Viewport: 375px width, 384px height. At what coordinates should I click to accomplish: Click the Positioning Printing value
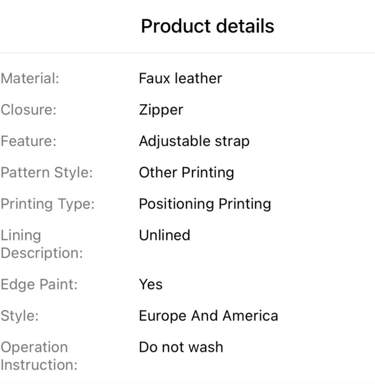(x=205, y=204)
